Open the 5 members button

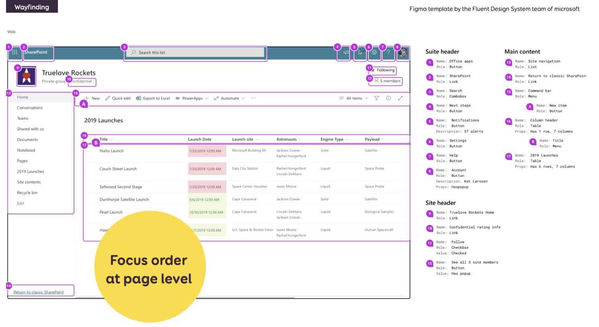coord(388,81)
